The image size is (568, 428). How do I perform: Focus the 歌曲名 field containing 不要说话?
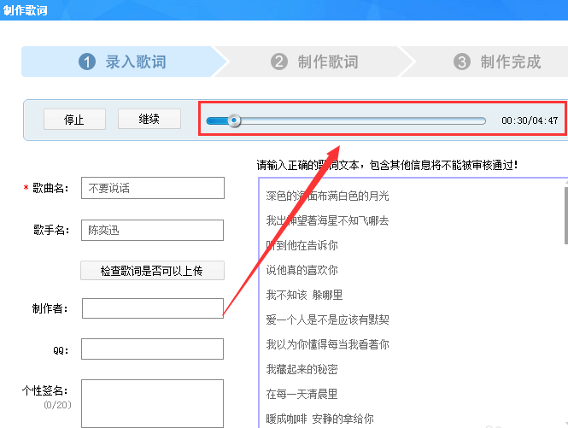click(153, 188)
